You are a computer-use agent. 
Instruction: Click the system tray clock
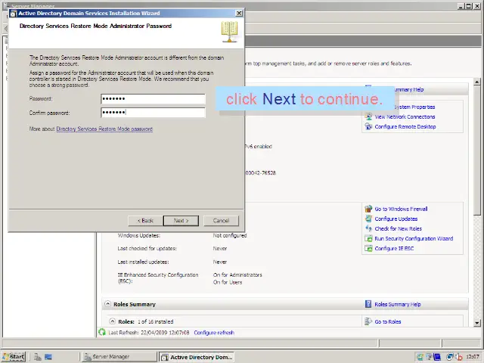tap(473, 357)
